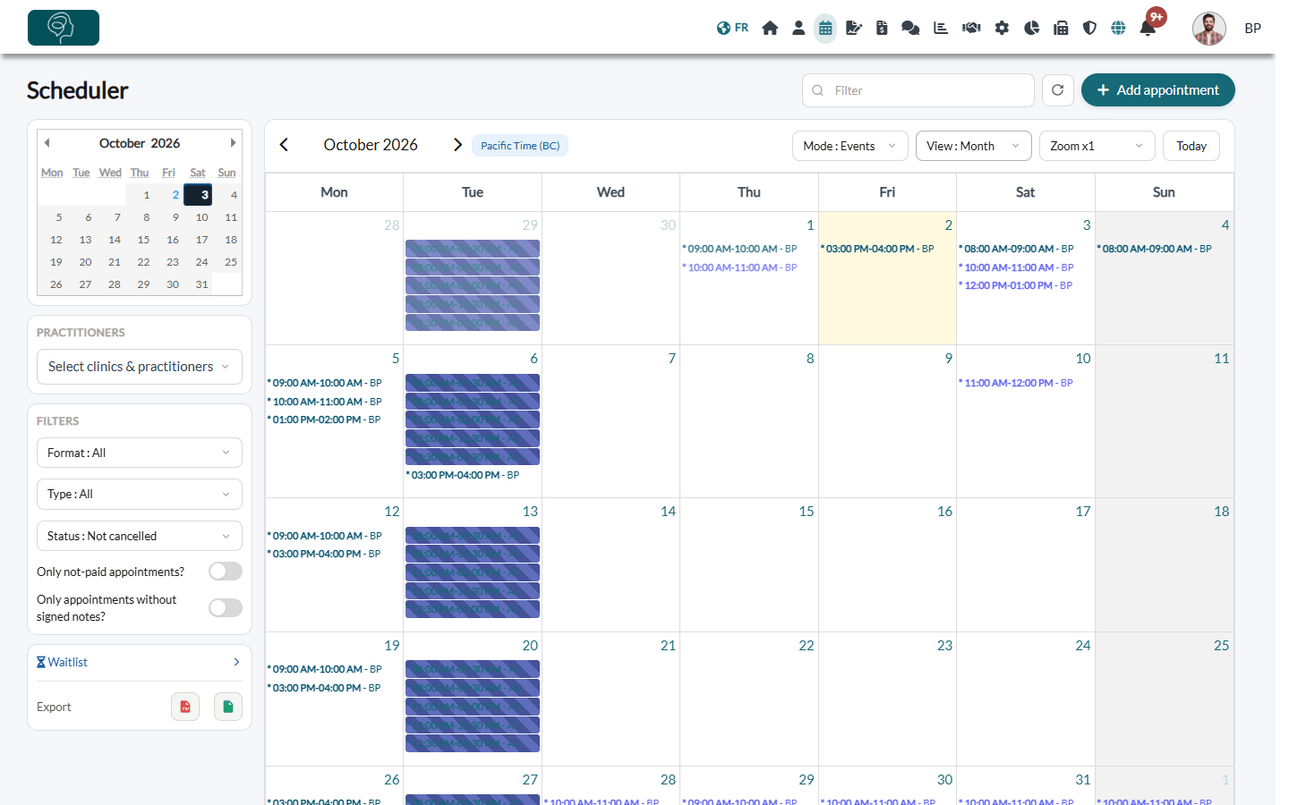Screen dimensions: 1289x805
Task: Open the settings gear icon
Action: coord(1002,28)
